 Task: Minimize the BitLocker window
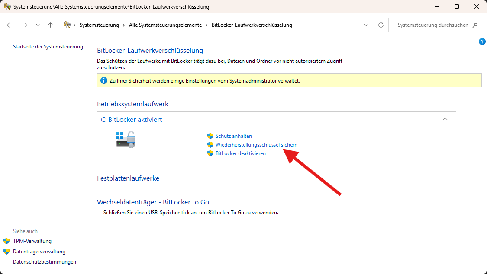click(x=437, y=6)
